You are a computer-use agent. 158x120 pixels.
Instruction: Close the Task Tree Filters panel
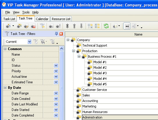61,34
